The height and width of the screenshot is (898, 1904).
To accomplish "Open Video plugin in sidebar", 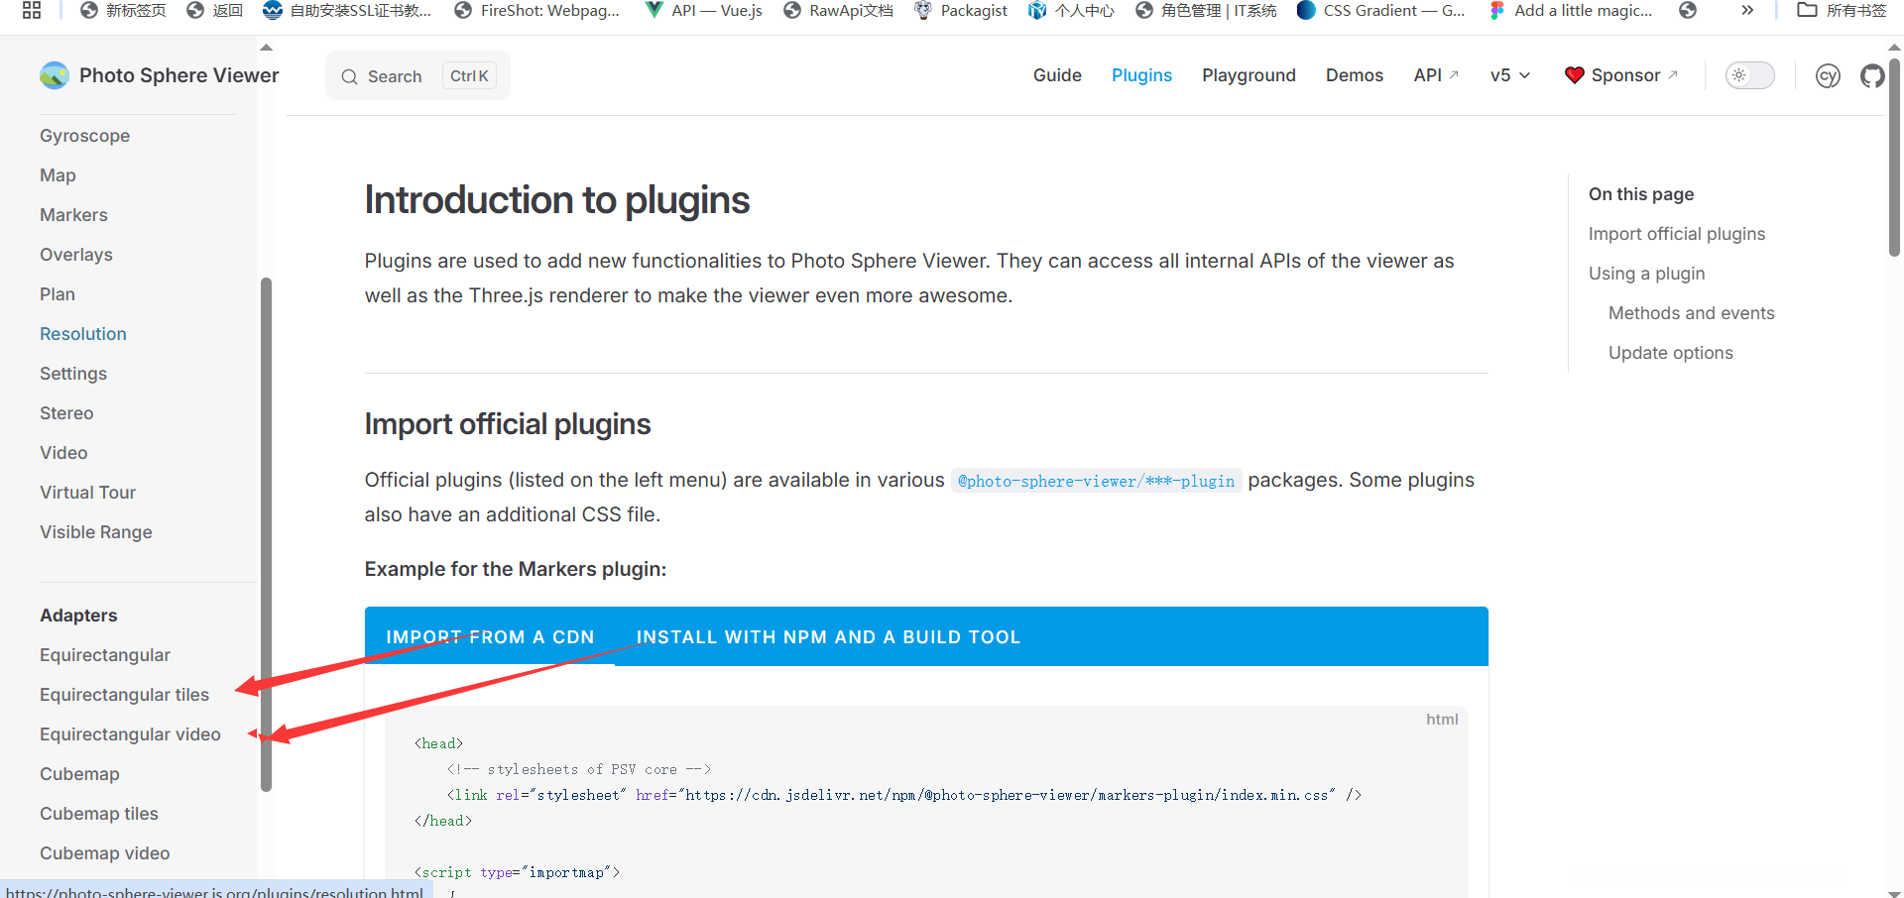I will coord(63,453).
